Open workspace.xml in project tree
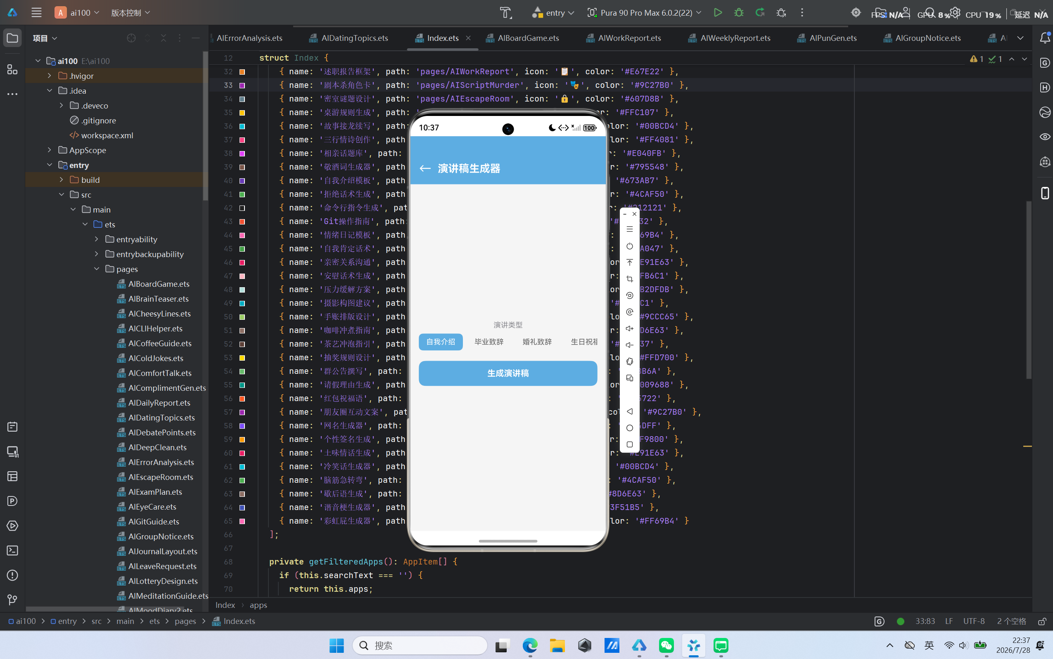 coord(101,135)
